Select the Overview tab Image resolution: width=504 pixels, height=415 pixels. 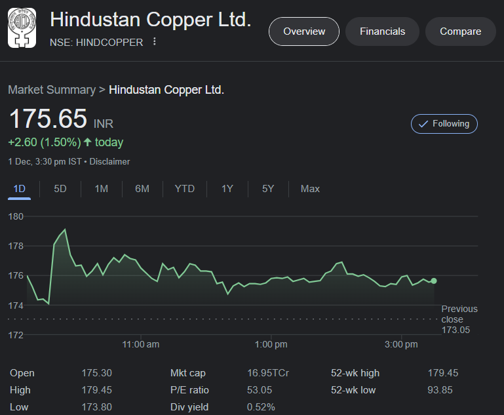pos(303,31)
